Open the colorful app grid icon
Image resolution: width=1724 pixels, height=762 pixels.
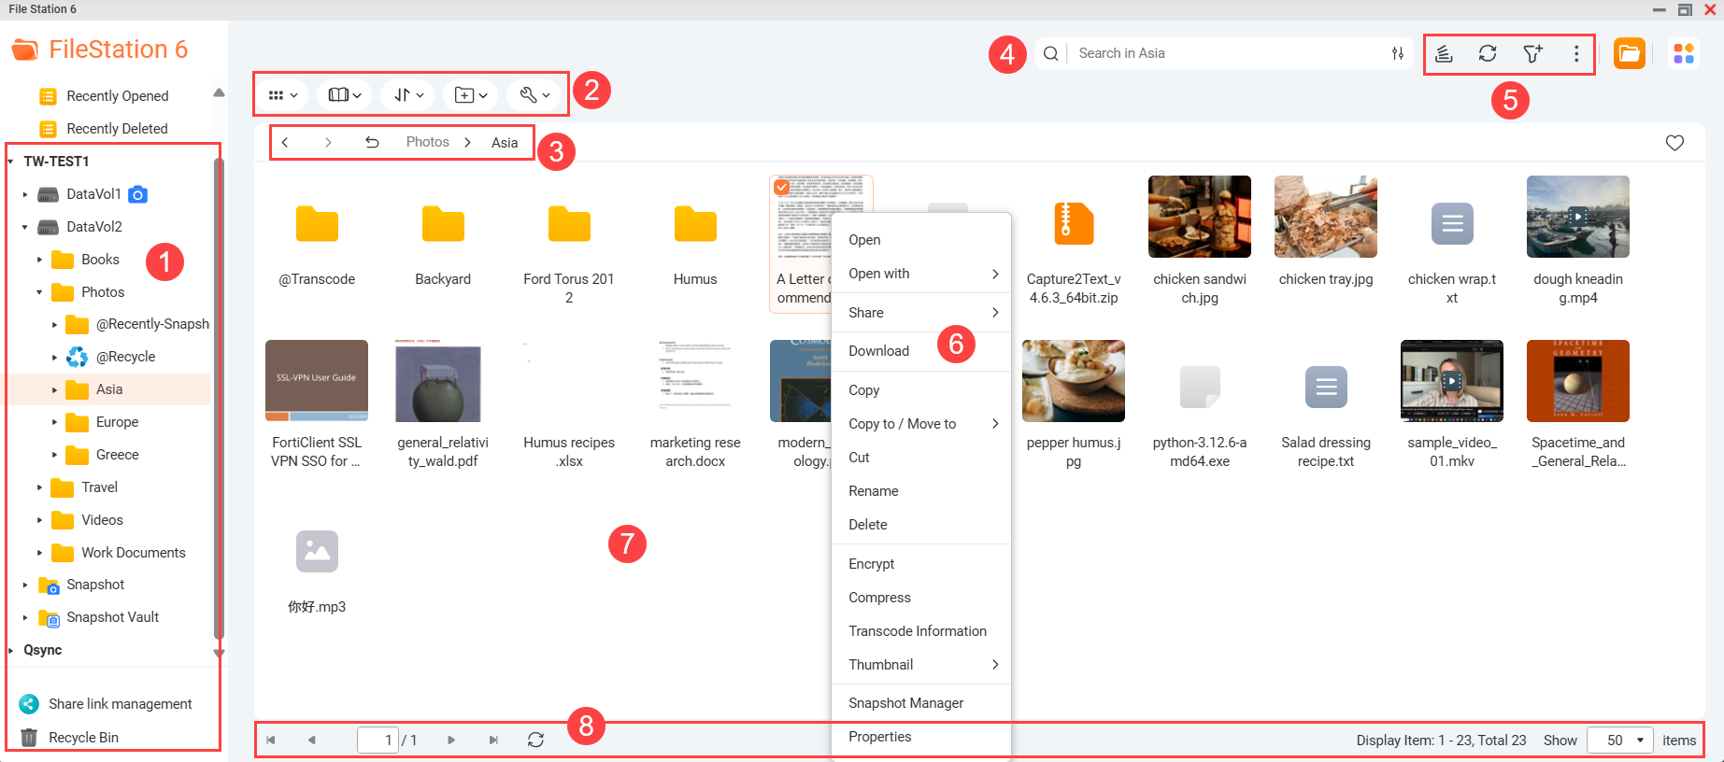[x=1684, y=53]
